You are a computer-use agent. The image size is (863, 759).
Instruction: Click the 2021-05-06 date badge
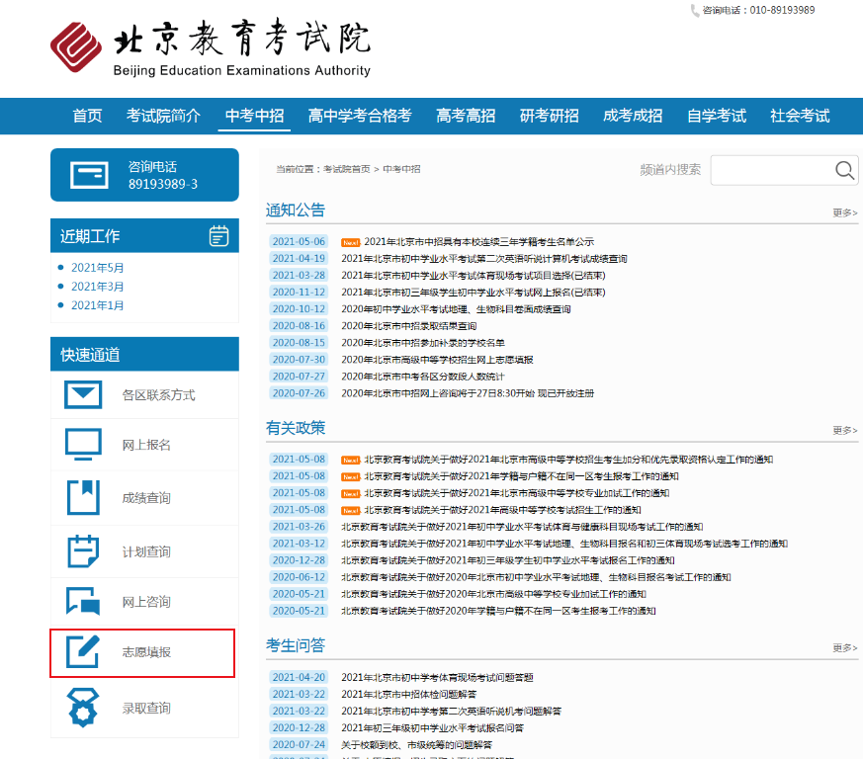click(299, 241)
